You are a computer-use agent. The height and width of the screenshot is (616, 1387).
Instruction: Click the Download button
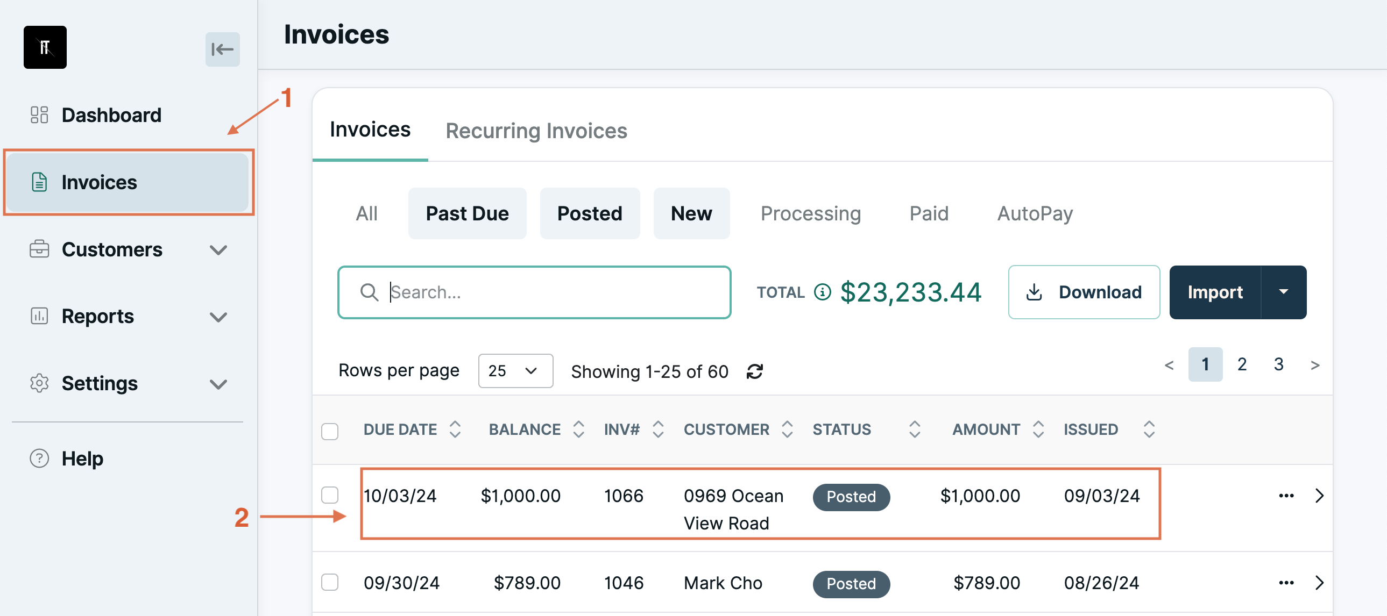[x=1084, y=292]
